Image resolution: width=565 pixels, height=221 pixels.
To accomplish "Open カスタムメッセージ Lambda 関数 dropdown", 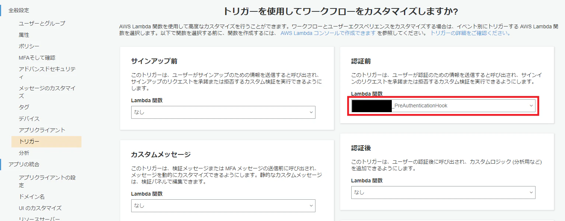I will [223, 206].
